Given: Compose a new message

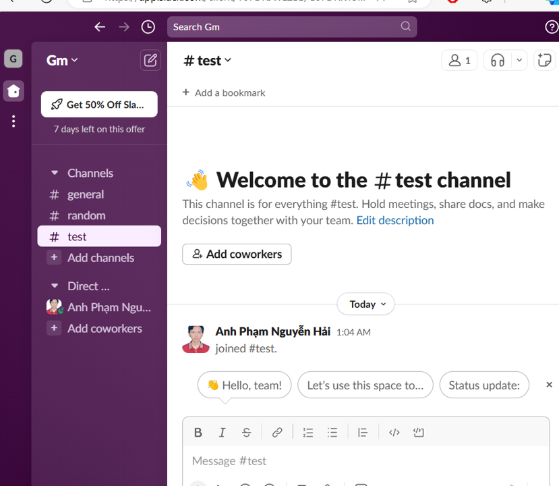Looking at the screenshot, I should (x=150, y=60).
